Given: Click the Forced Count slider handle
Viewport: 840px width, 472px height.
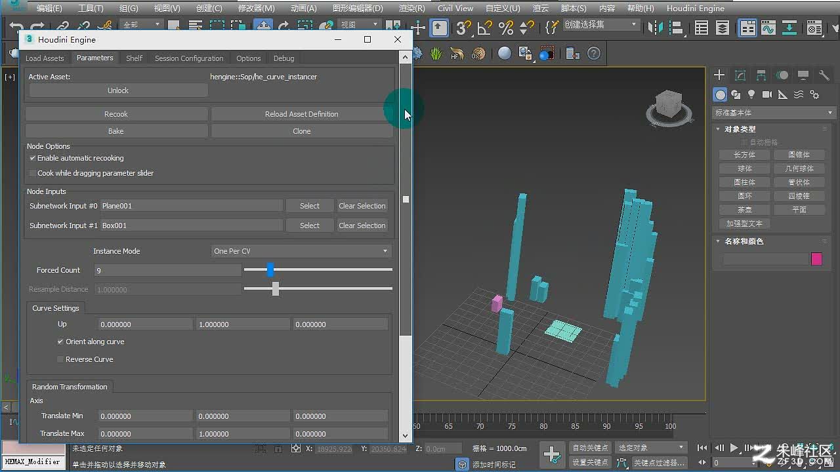Looking at the screenshot, I should pos(270,269).
